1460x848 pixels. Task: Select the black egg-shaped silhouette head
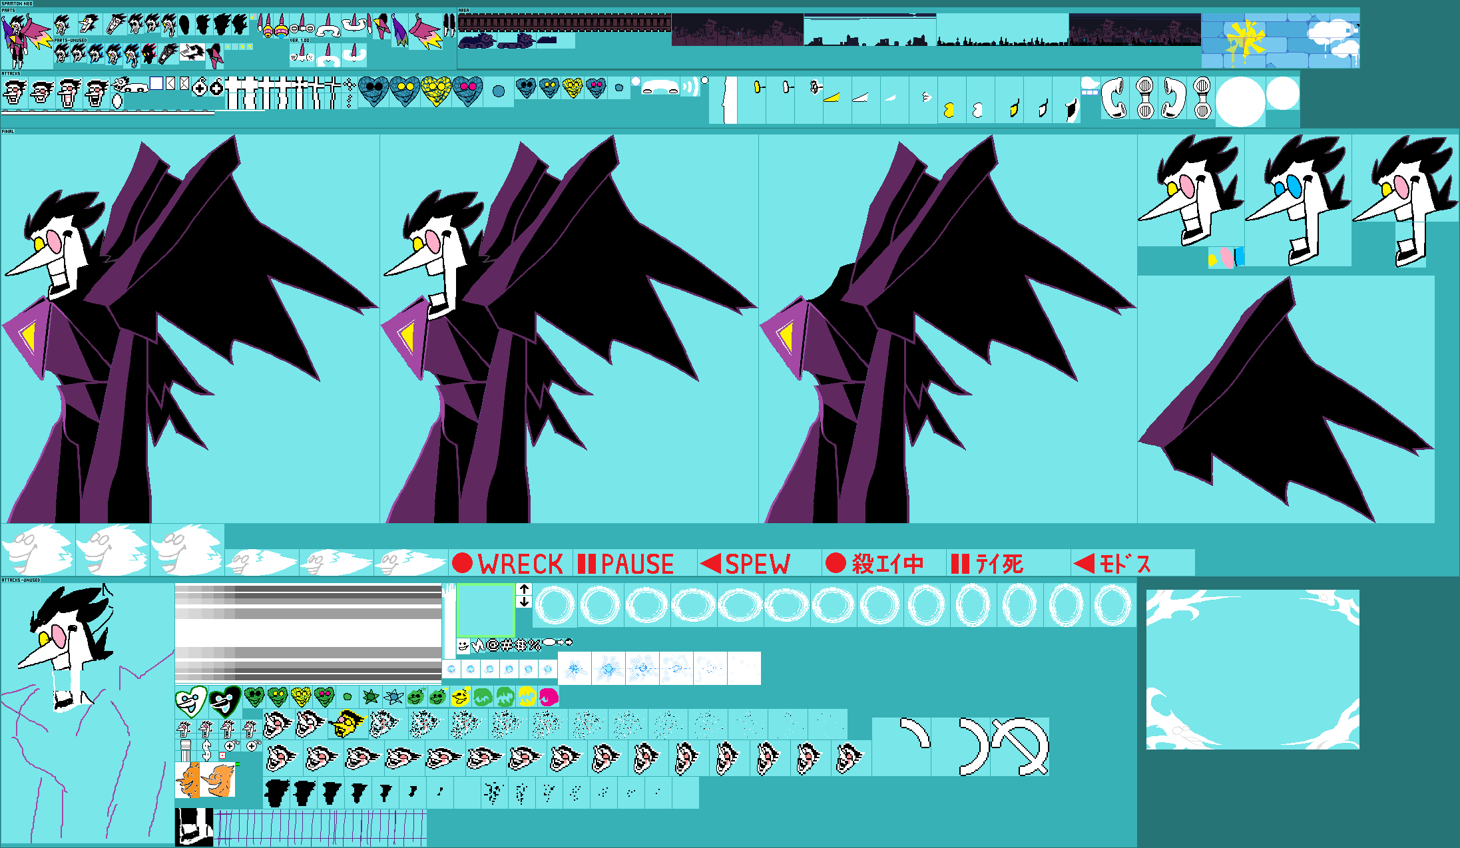point(184,25)
